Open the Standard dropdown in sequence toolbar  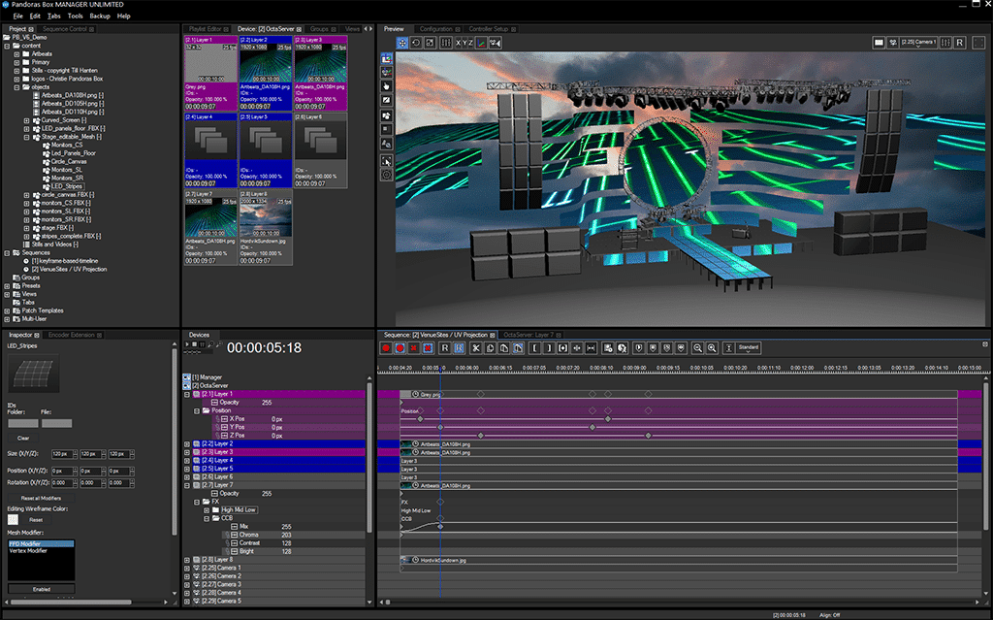click(x=749, y=347)
